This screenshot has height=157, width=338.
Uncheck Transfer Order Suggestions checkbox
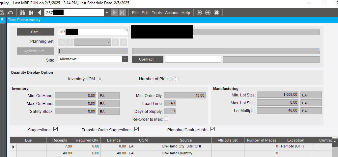(x=136, y=129)
